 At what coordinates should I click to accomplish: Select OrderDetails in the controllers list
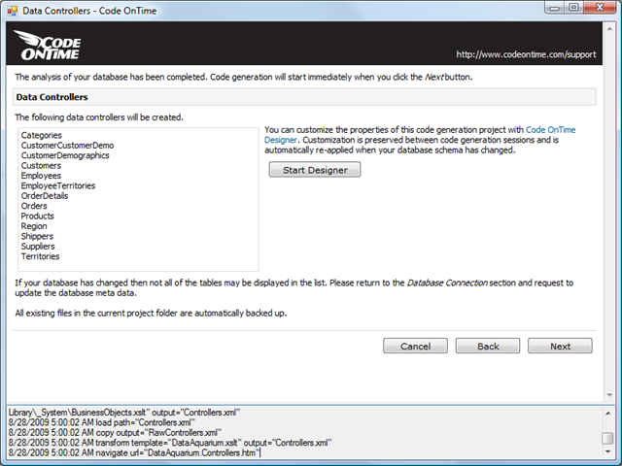45,196
